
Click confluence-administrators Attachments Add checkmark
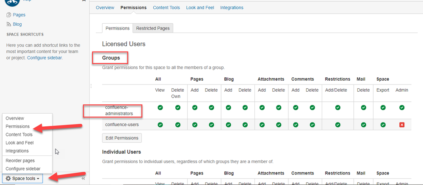(x=262, y=107)
